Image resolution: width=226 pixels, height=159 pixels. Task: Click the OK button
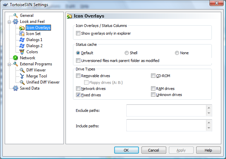point(126,150)
